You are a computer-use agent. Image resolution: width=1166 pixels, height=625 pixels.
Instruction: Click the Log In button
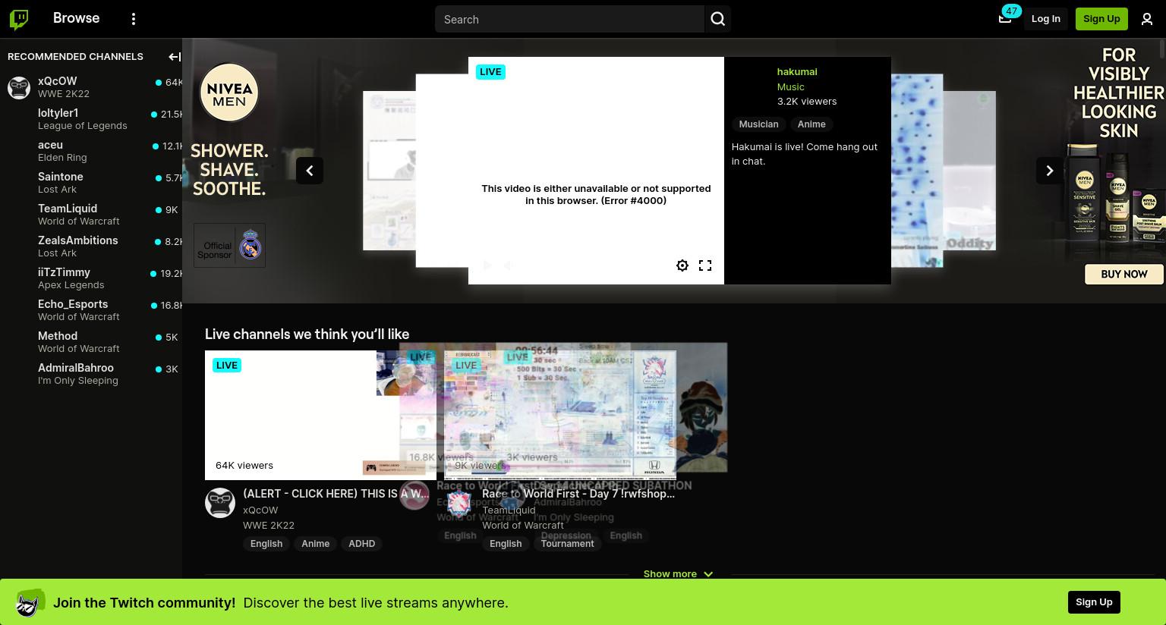[x=1046, y=19]
